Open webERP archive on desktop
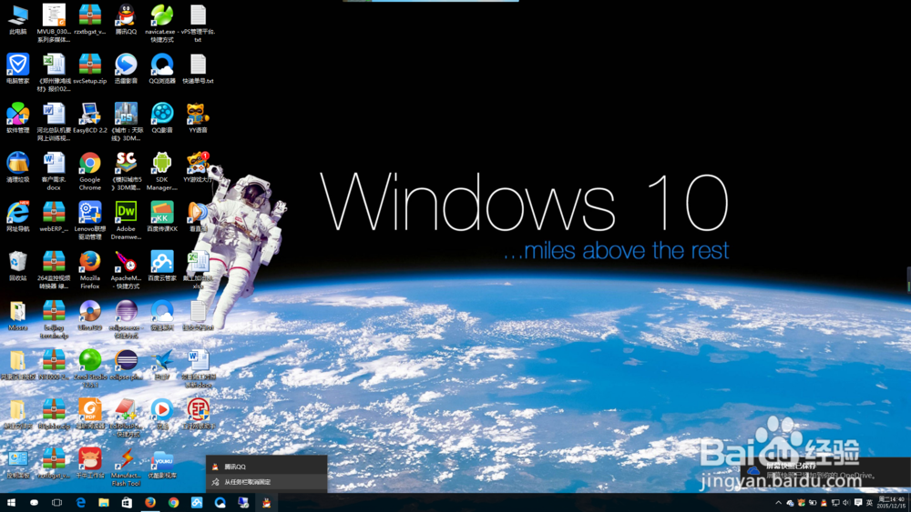 tap(54, 216)
